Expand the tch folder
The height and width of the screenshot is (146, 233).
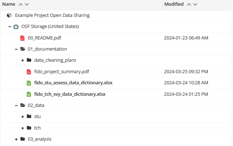tap(23, 128)
